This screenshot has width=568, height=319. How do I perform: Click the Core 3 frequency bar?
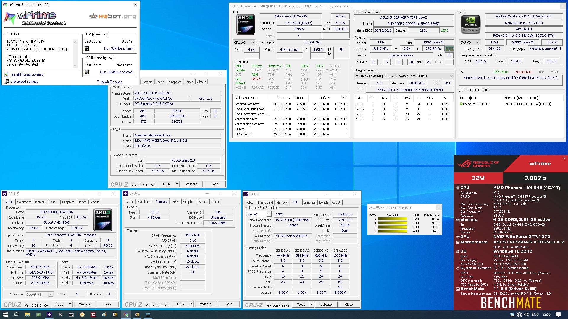pos(393,231)
